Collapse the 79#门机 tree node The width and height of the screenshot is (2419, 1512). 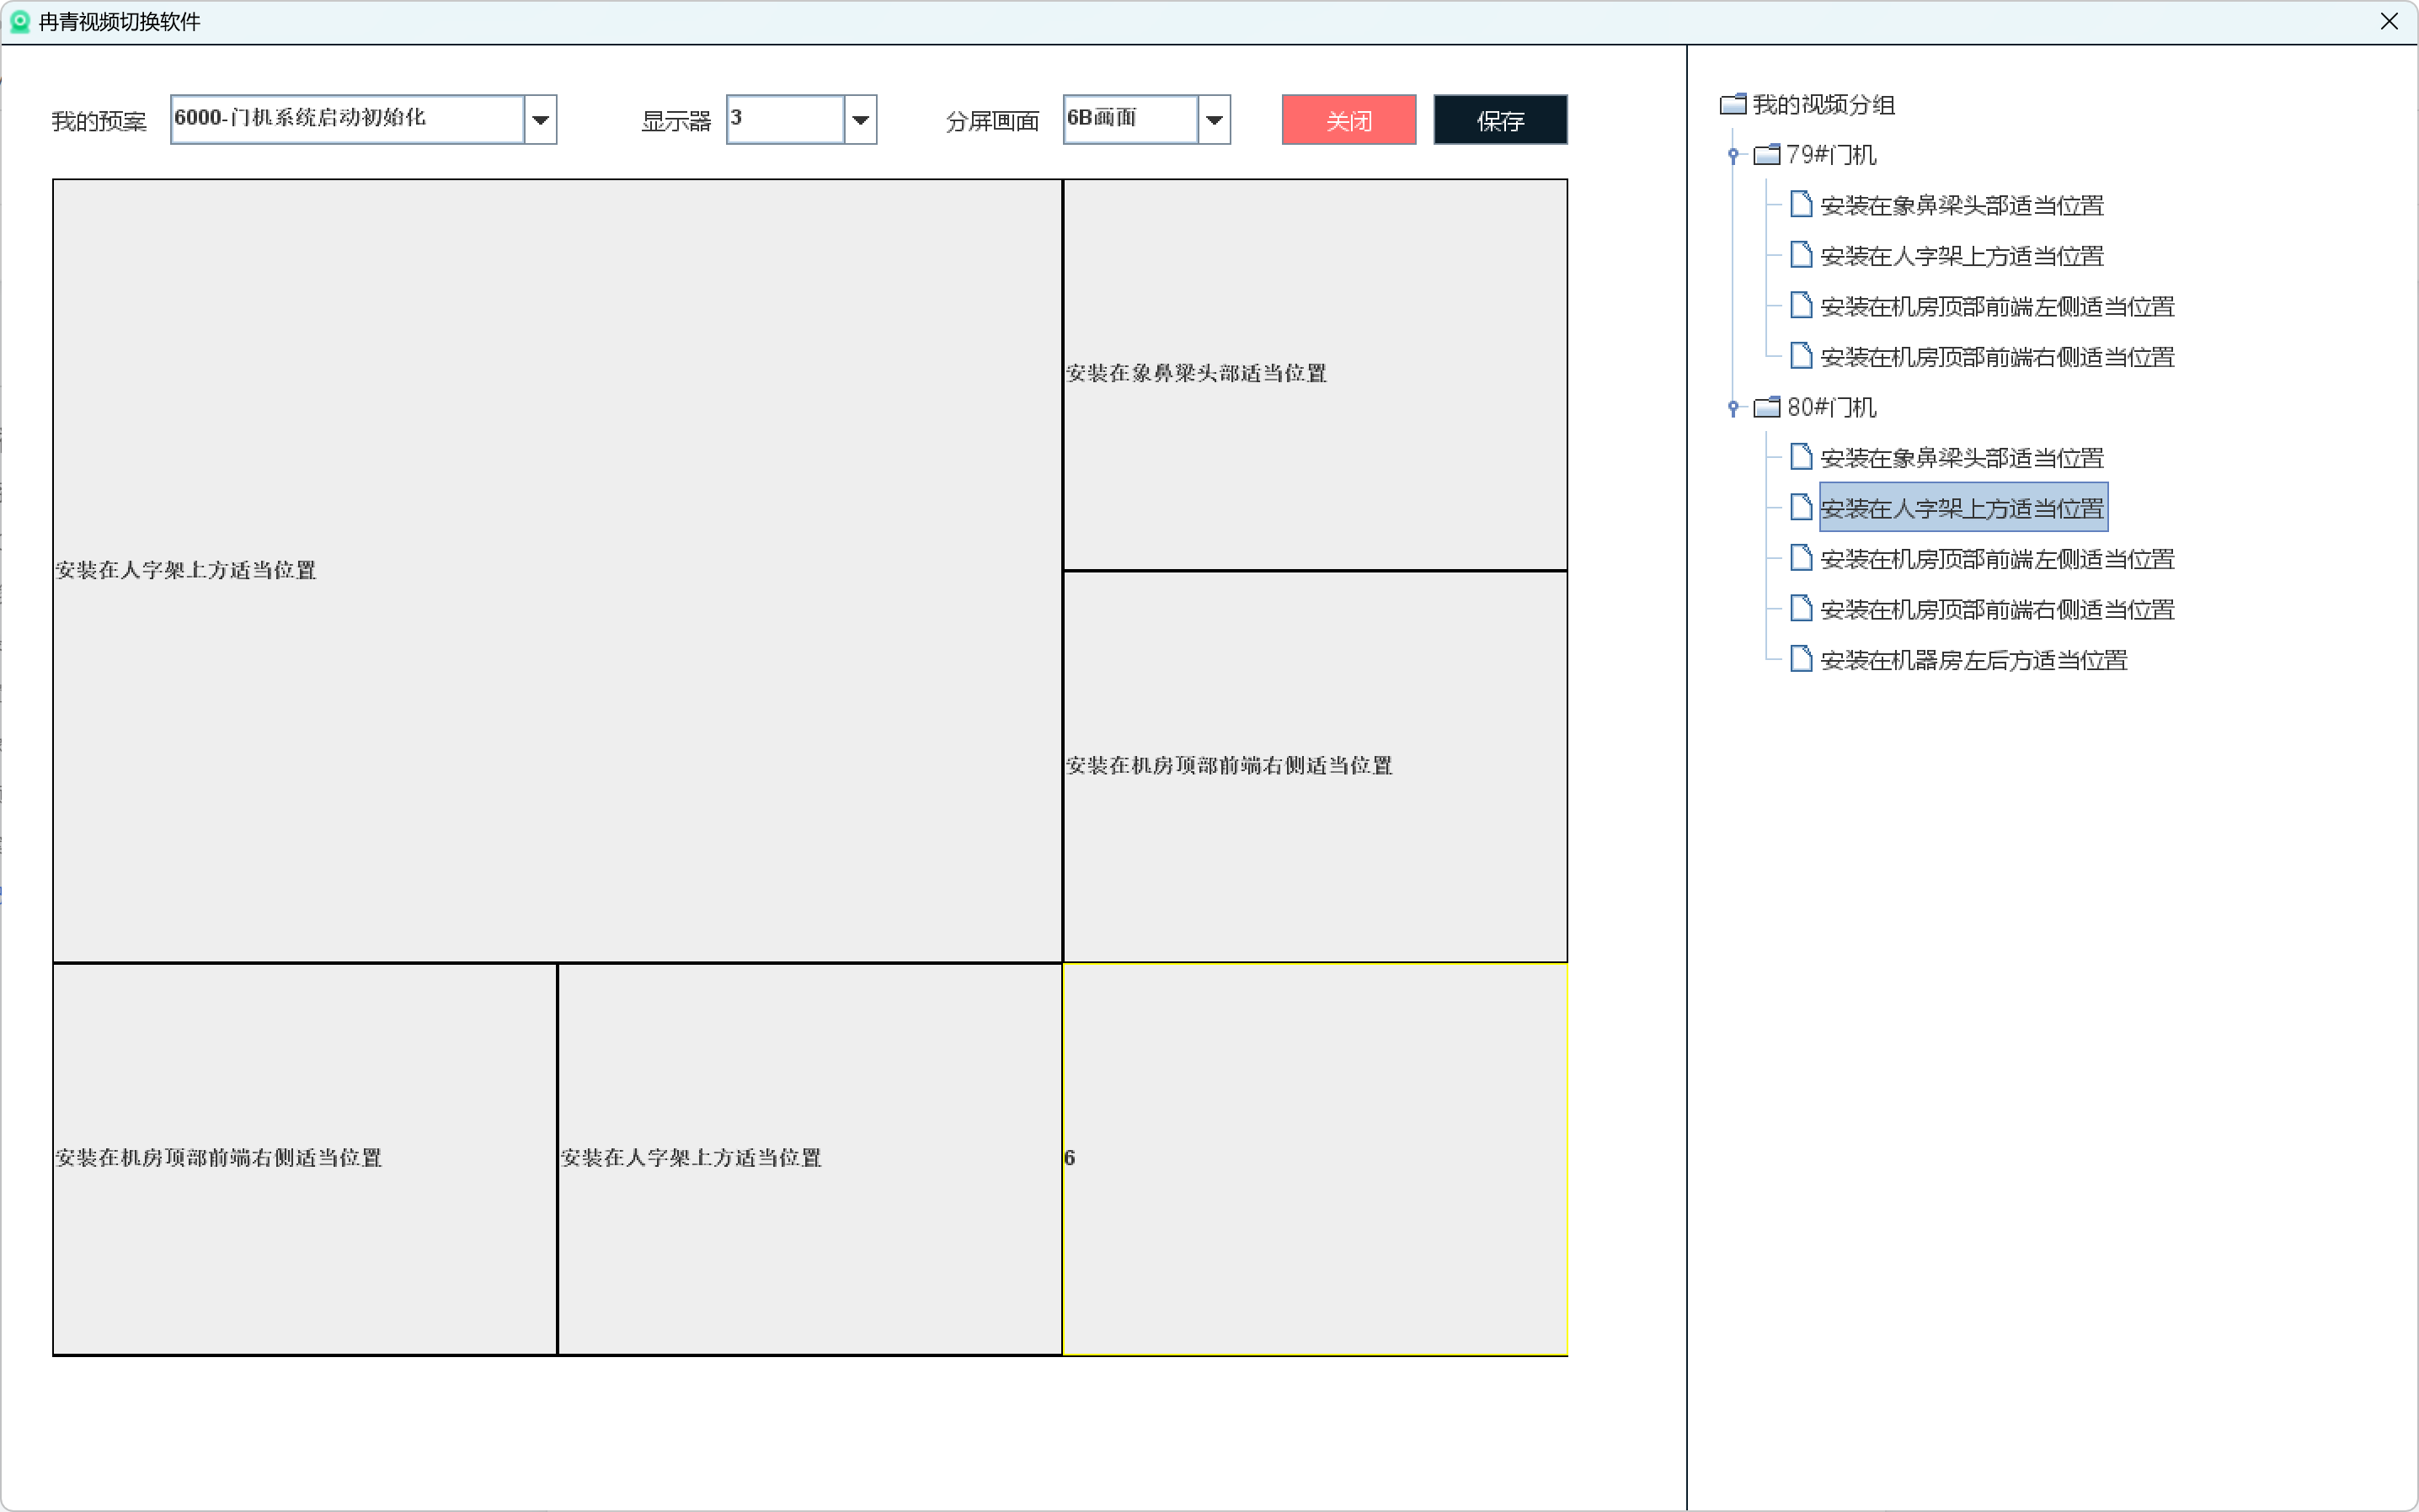coord(1733,155)
